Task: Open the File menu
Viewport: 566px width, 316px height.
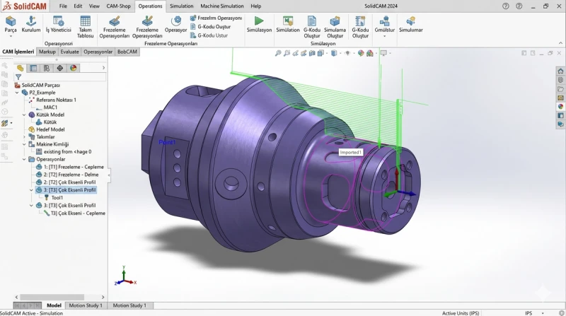Action: tap(63, 6)
